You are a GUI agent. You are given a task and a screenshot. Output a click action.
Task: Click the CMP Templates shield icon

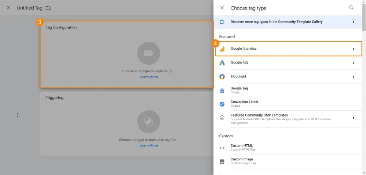[222, 118]
